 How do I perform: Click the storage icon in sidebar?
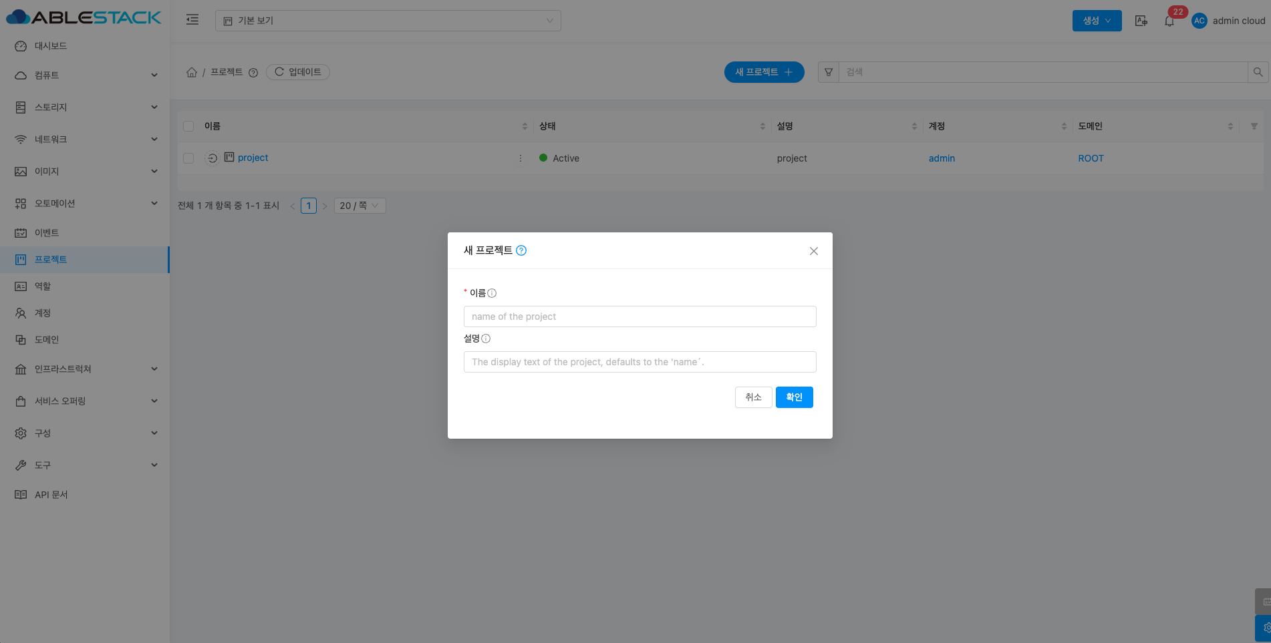click(21, 108)
